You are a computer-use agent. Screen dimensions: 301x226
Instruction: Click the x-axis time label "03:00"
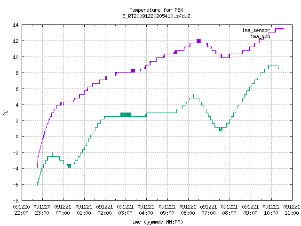(126, 213)
